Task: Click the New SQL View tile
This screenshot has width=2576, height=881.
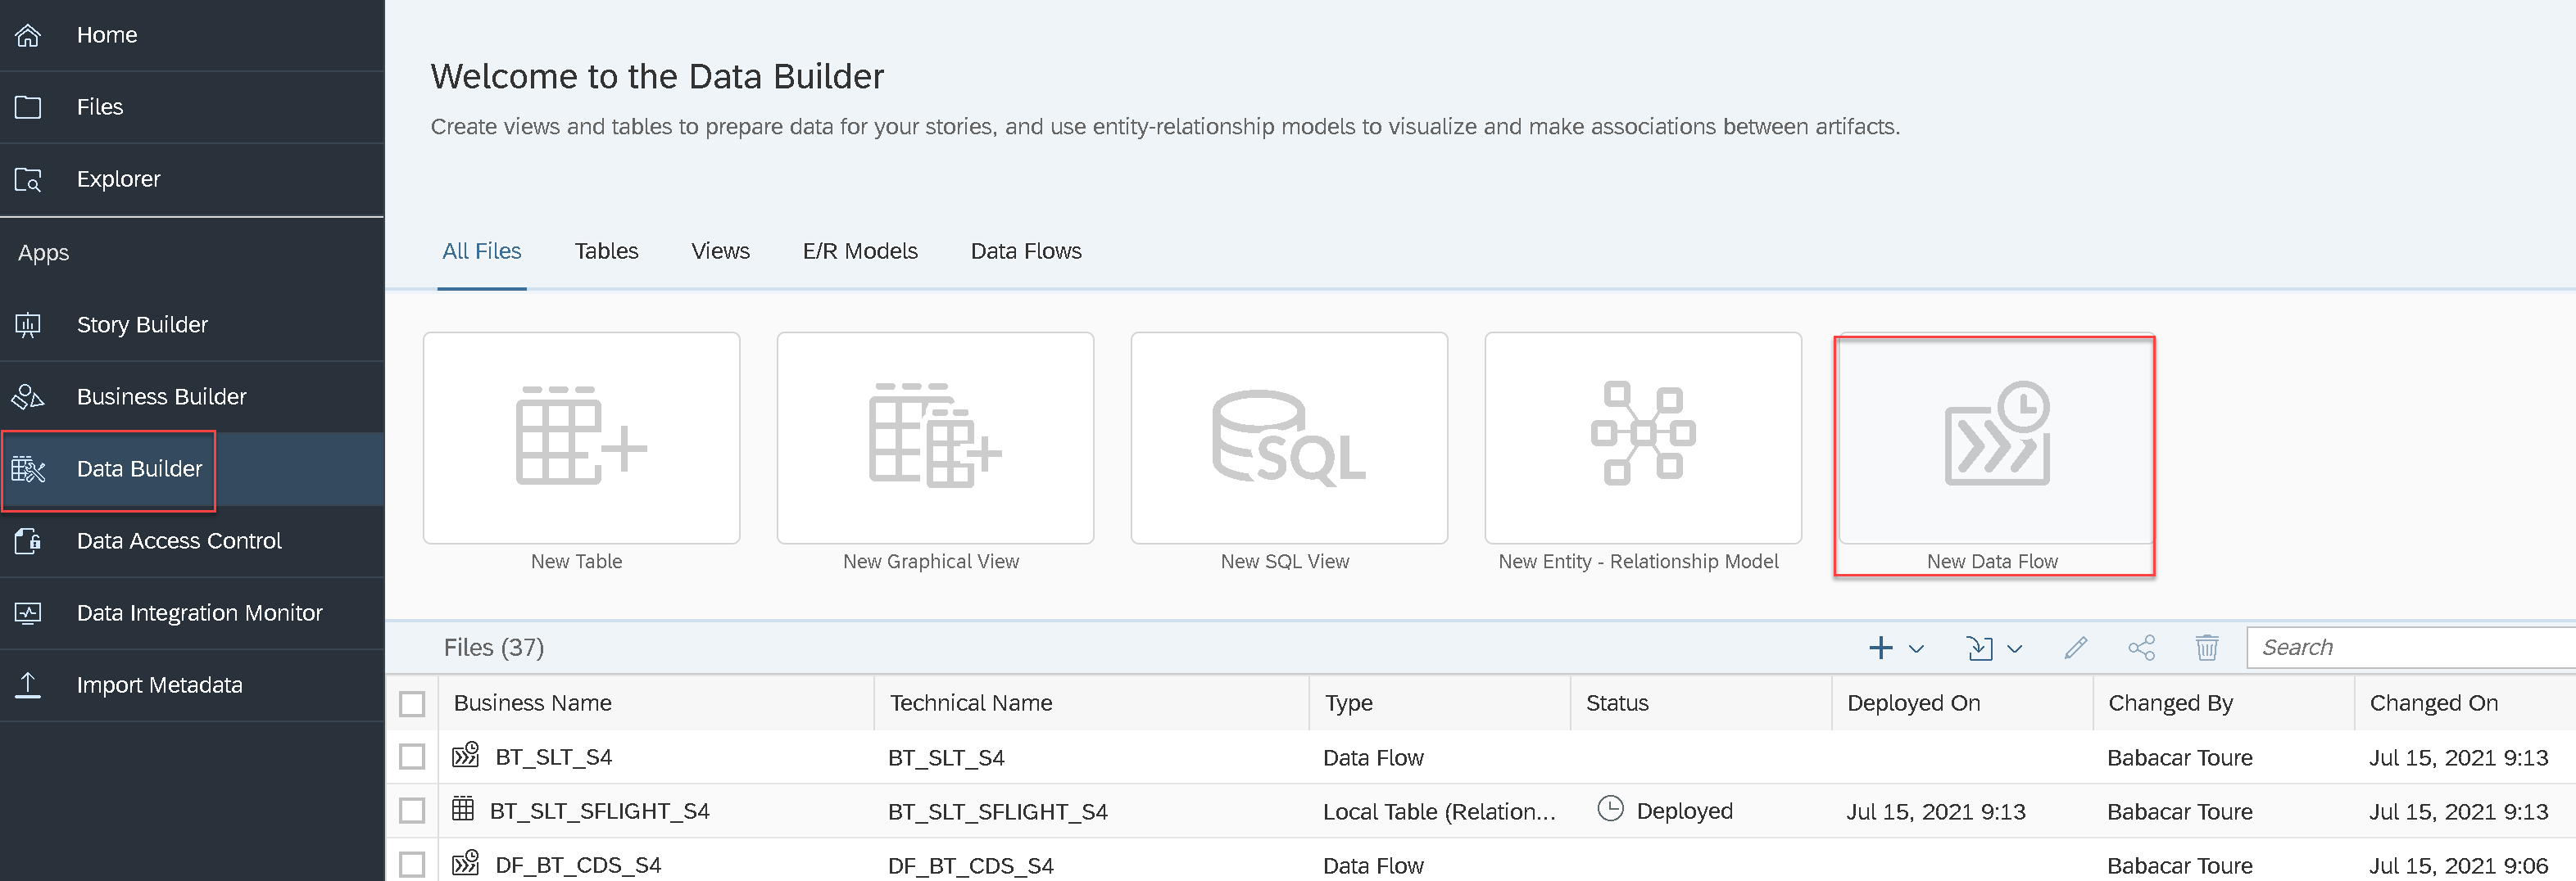Action: (x=1289, y=437)
